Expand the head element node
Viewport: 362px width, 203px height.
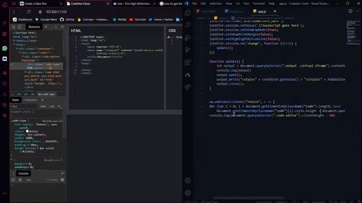[14, 41]
